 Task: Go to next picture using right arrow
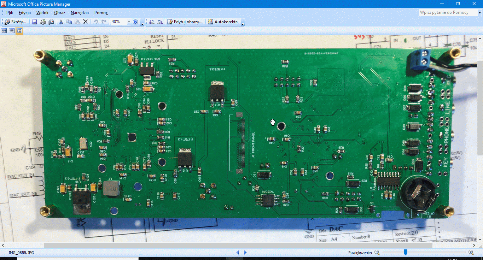click(x=245, y=253)
